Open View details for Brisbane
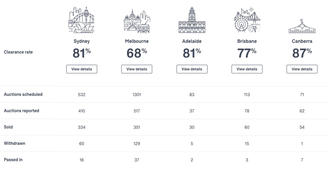 (247, 69)
